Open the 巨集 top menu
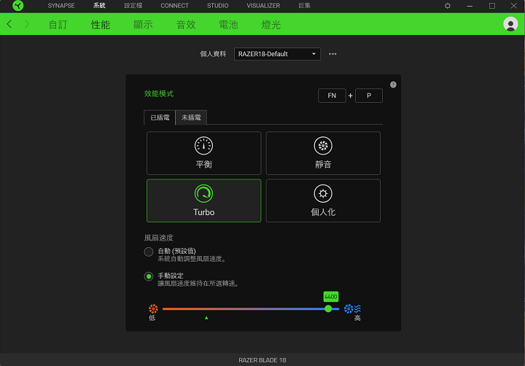The image size is (525, 366). point(304,6)
